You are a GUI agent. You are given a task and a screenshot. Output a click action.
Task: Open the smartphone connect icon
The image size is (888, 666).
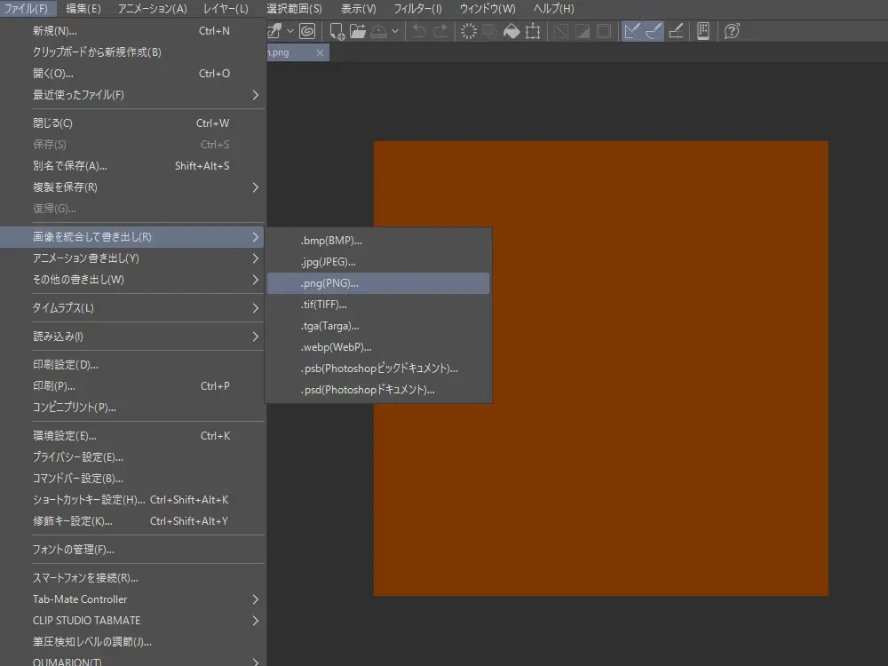[702, 31]
